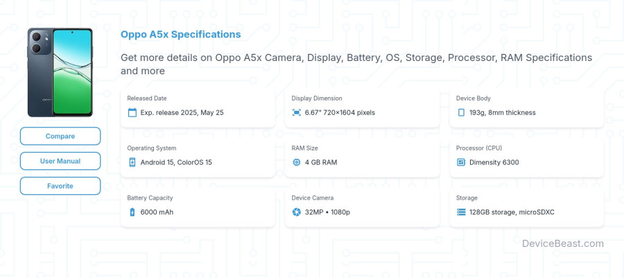Image resolution: width=624 pixels, height=278 pixels.
Task: Click the battery charging icon
Action: point(132,212)
